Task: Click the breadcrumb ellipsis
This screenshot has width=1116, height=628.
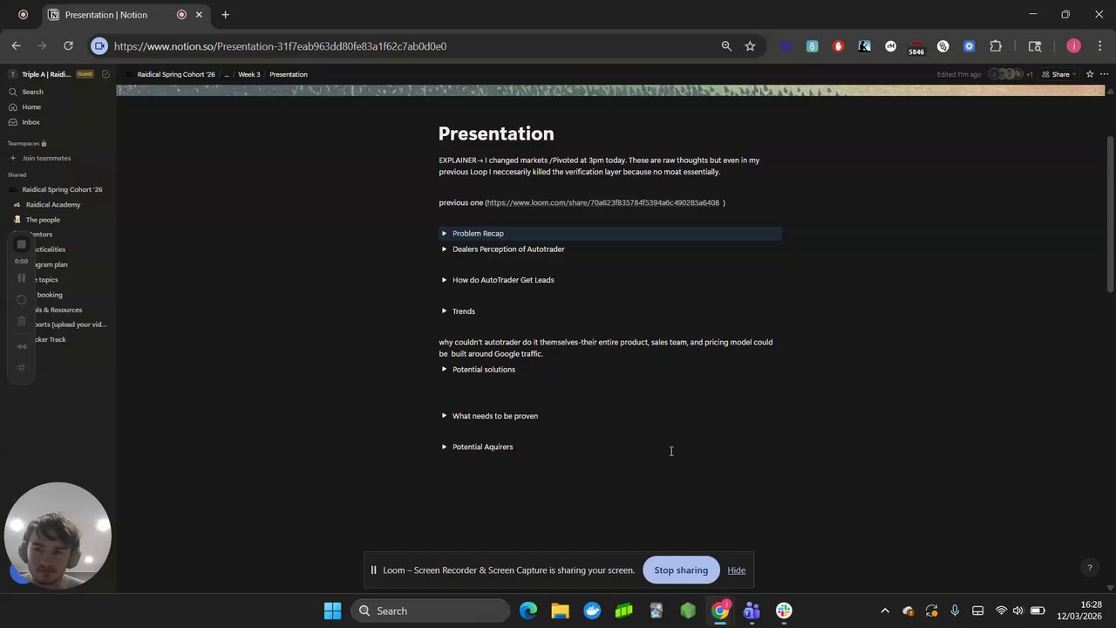Action: tap(227, 74)
